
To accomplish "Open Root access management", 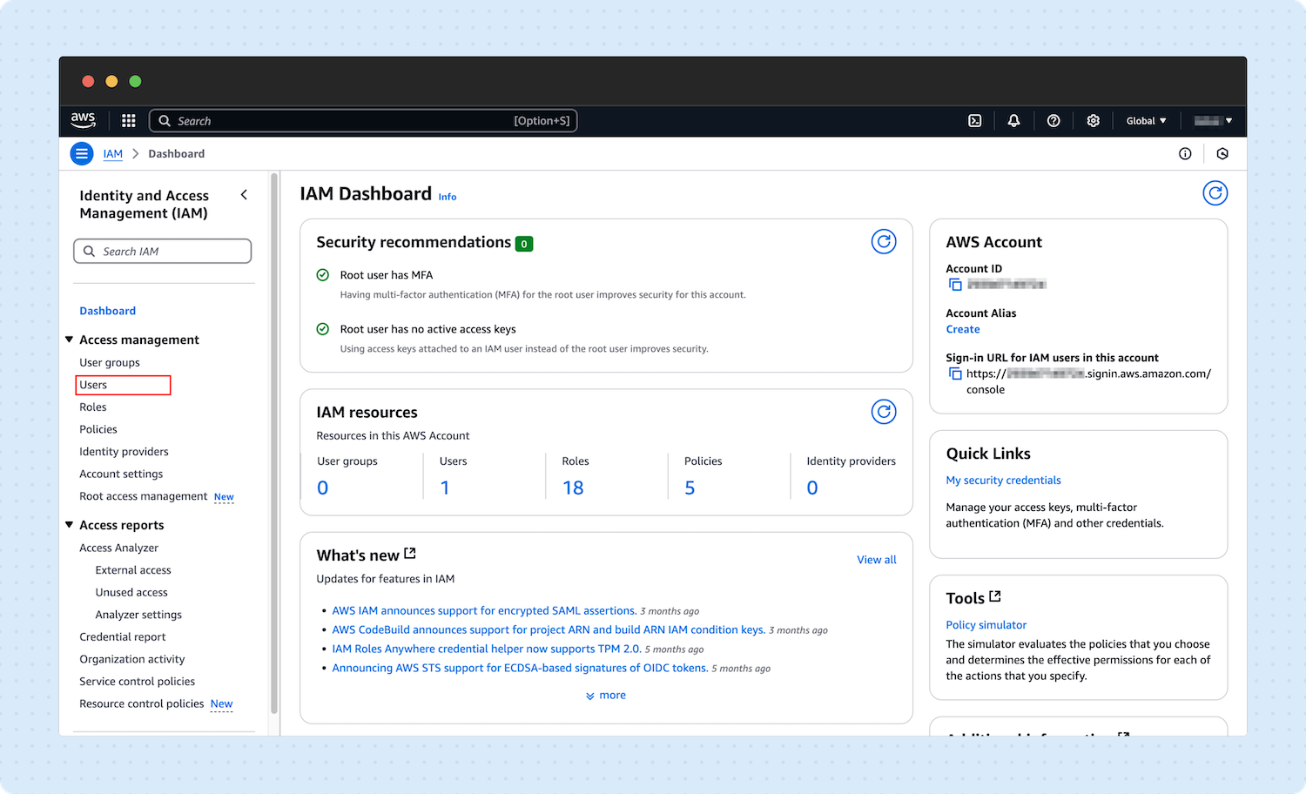I will (144, 496).
